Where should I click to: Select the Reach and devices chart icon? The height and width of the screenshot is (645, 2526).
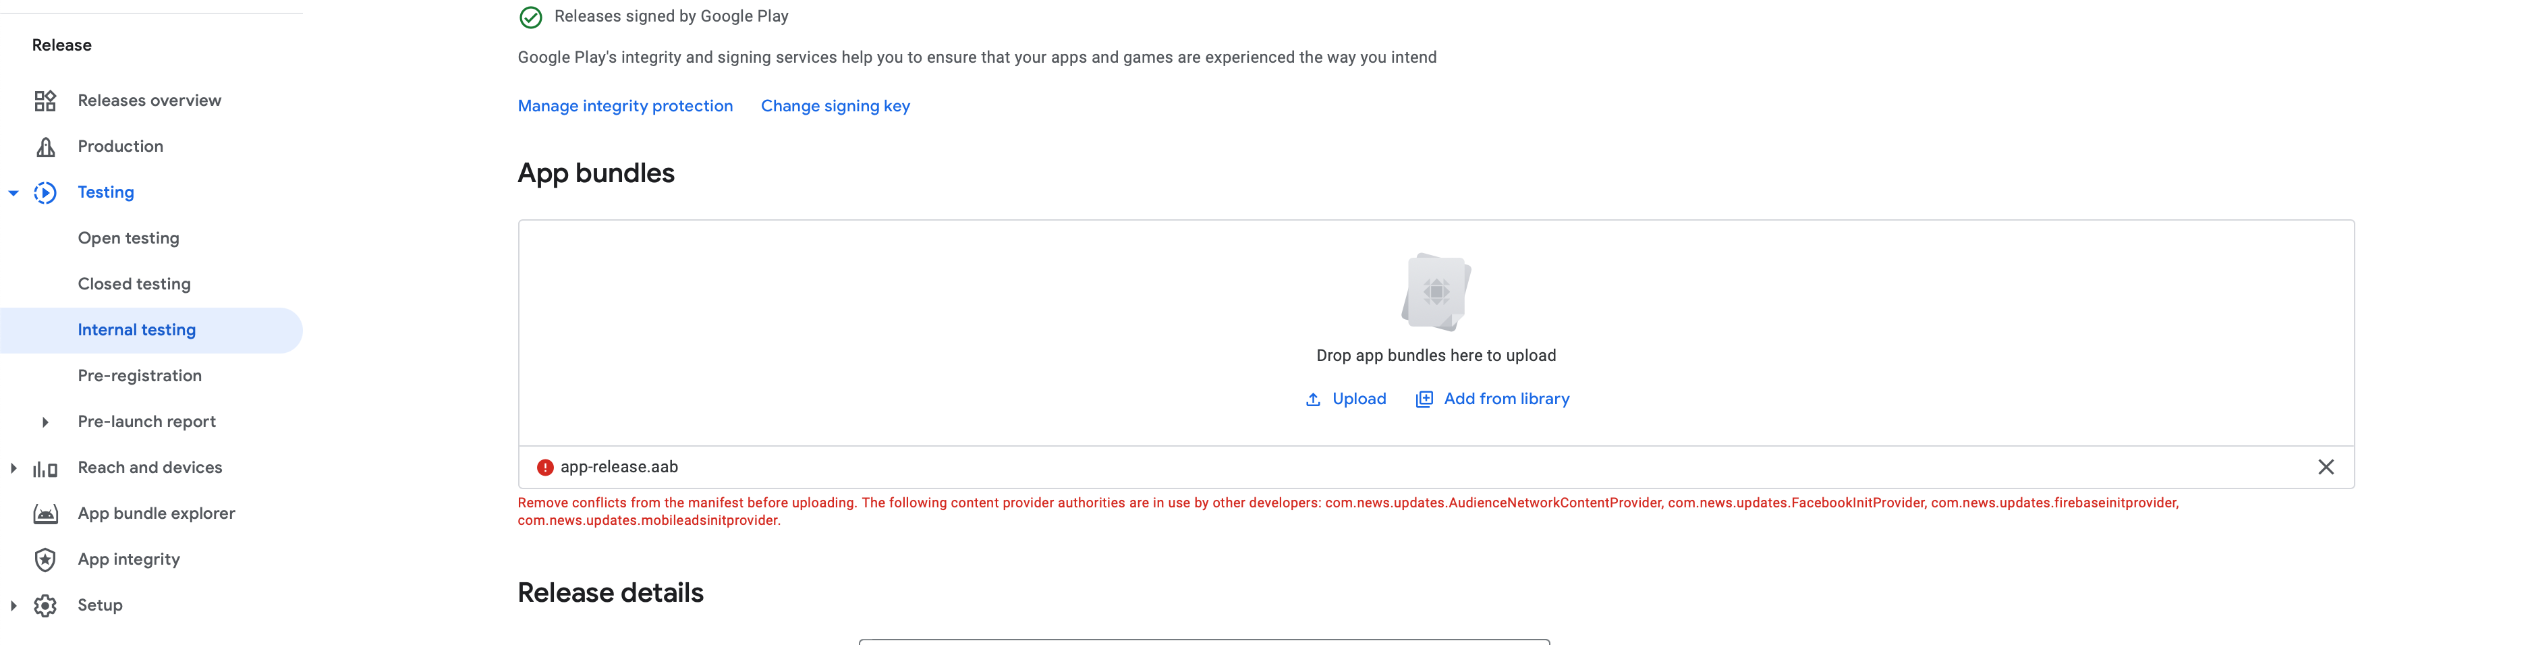[x=45, y=468]
